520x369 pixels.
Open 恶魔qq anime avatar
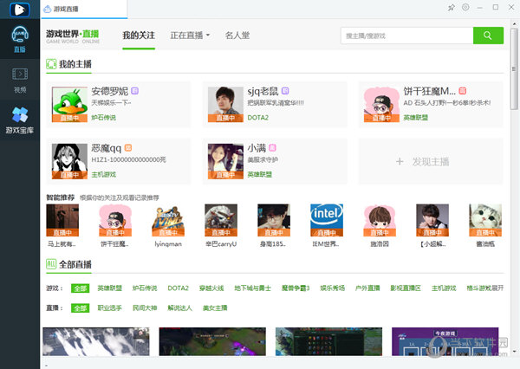click(69, 161)
